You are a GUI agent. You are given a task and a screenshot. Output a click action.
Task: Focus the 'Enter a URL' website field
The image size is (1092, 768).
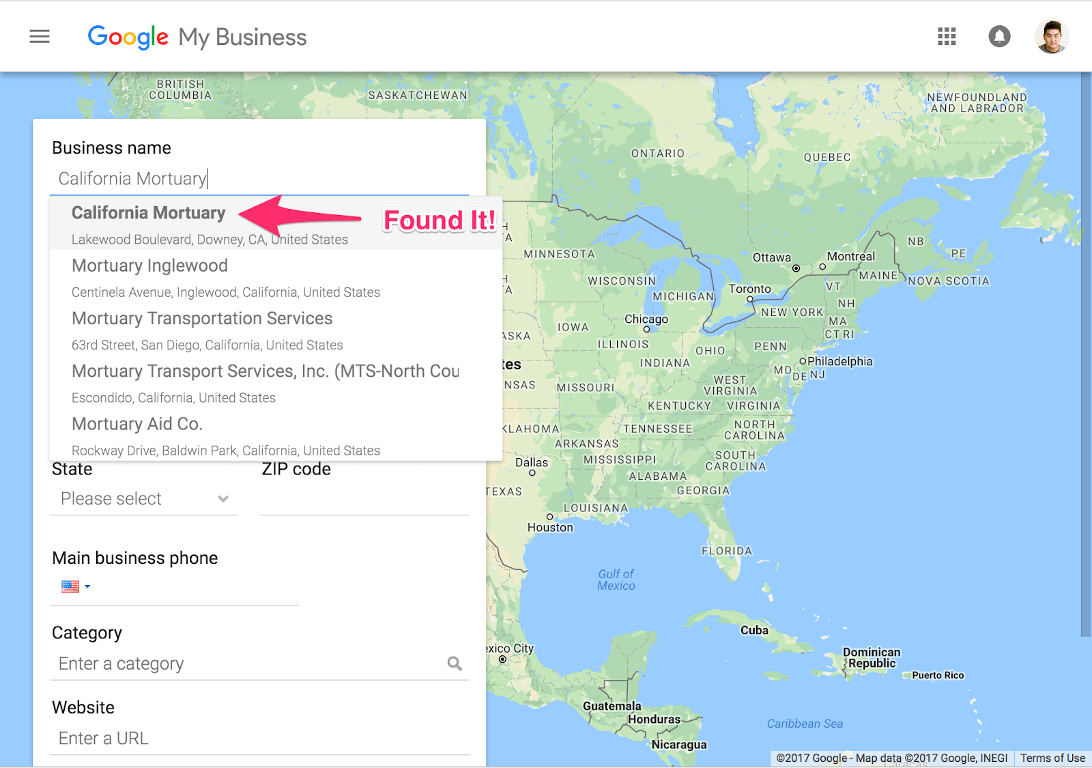(259, 739)
